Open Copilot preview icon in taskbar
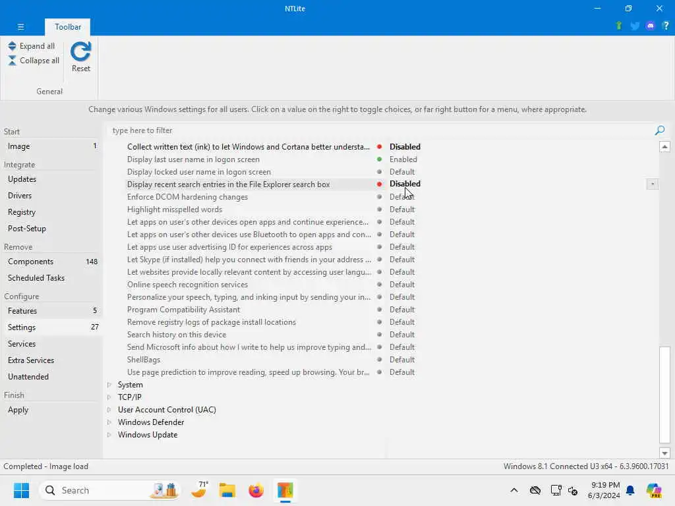This screenshot has width=675, height=506. coord(654,490)
